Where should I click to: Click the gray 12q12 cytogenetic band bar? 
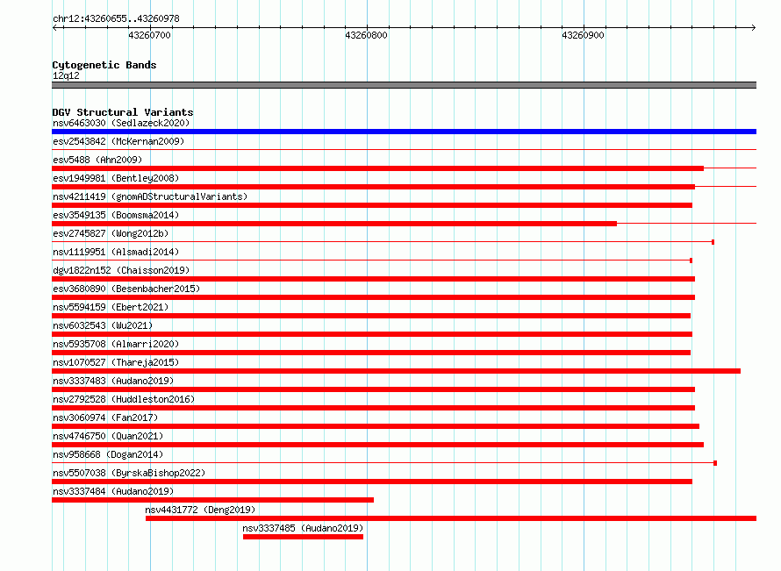point(404,85)
